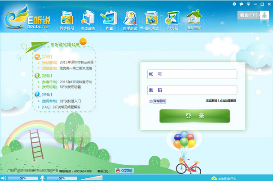This screenshot has width=273, height=181.
Task: Open 时光轴 timeline hourglass icon
Action: 172,20
